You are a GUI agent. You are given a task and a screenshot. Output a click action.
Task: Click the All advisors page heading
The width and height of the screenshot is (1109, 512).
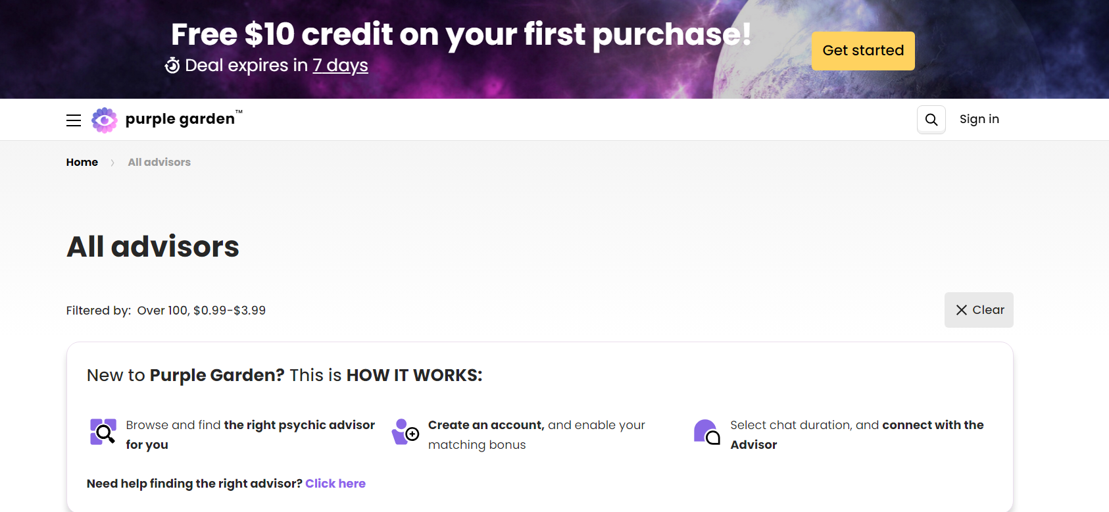tap(153, 247)
